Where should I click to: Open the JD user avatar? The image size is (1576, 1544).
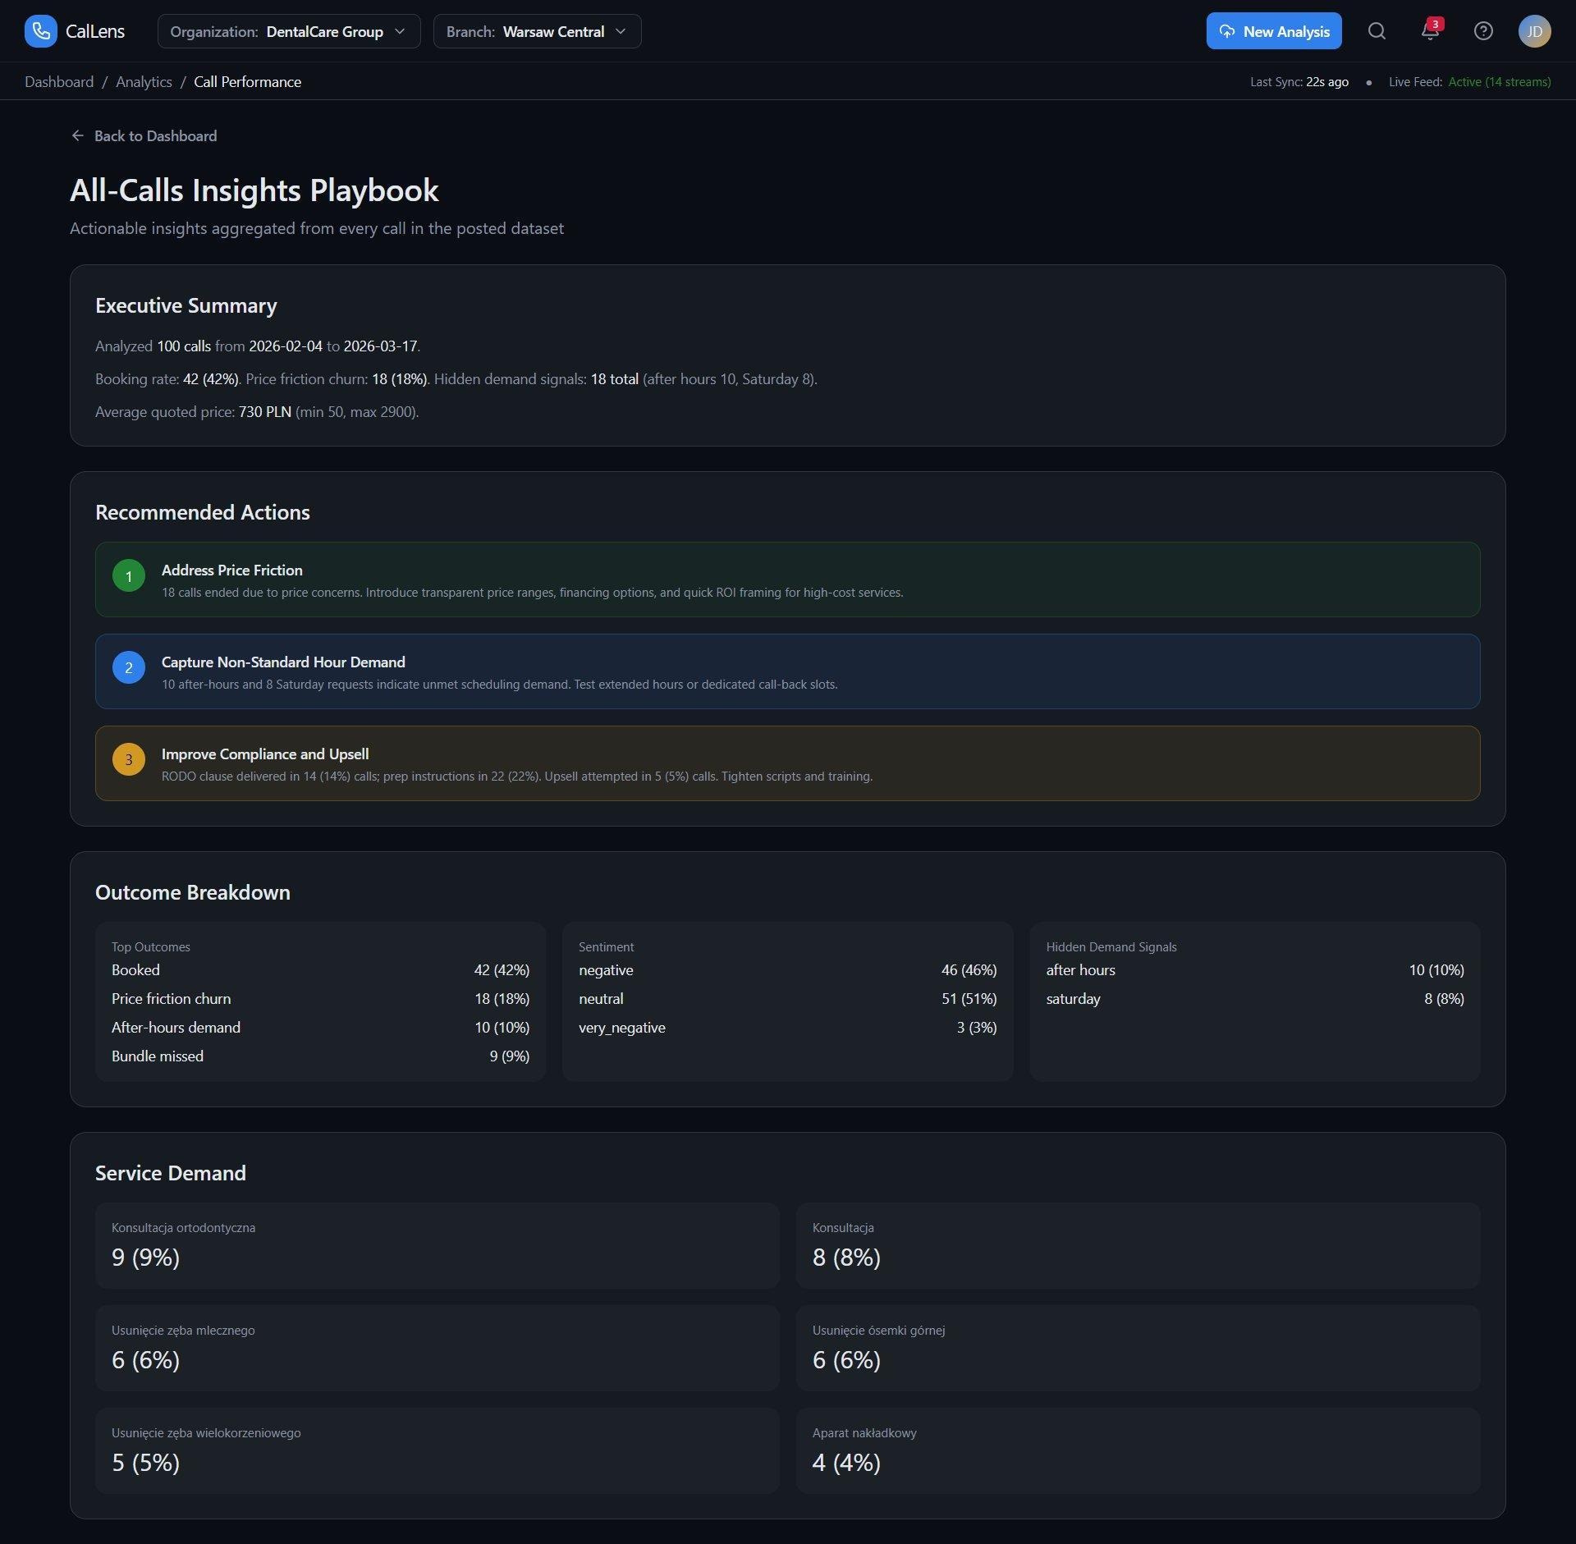click(x=1534, y=31)
